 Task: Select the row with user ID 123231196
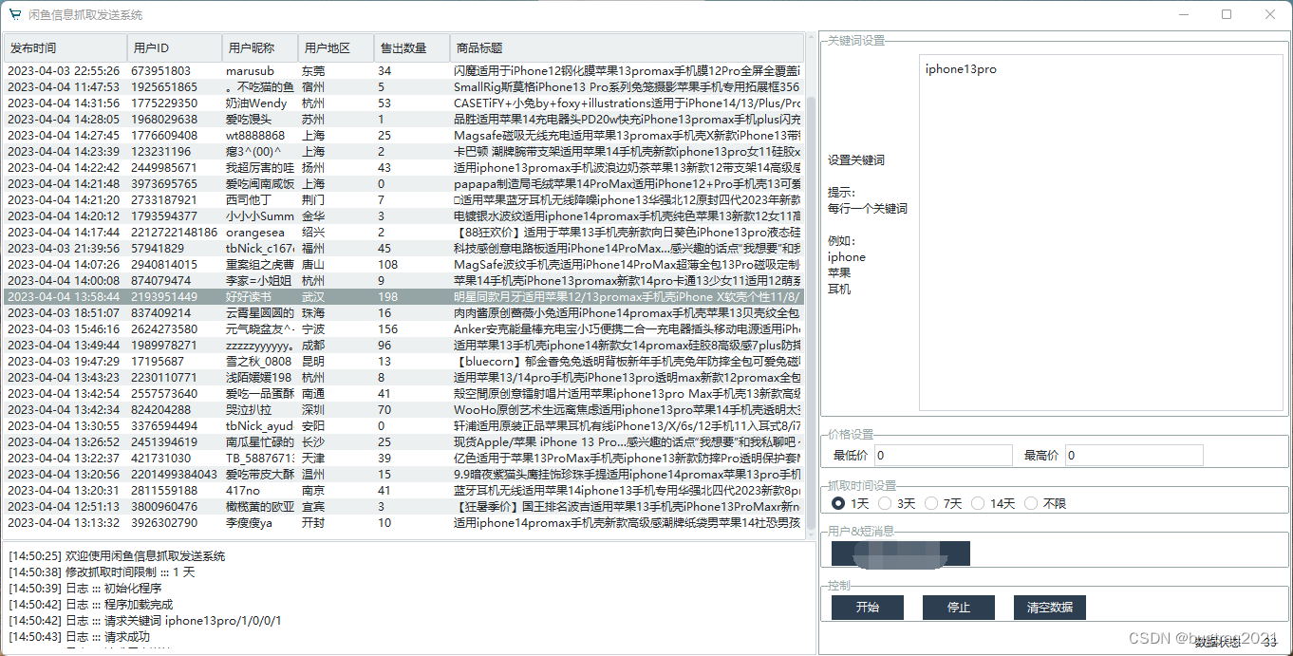pyautogui.click(x=403, y=152)
